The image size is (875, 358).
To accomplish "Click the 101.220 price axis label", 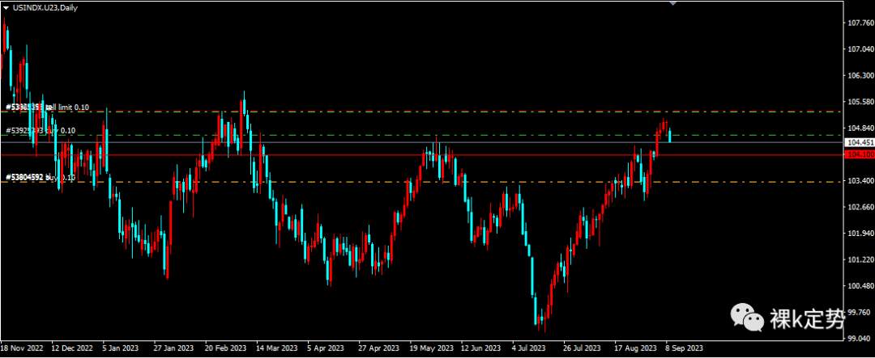I will 860,259.
